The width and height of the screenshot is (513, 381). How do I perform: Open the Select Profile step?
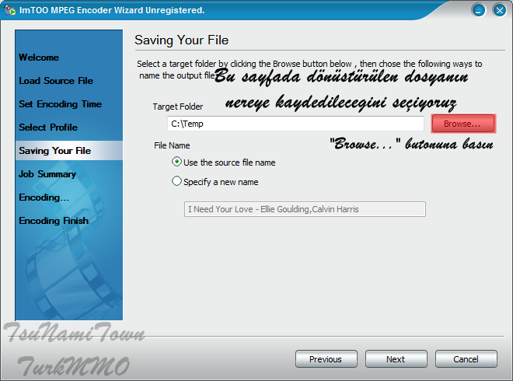click(48, 128)
